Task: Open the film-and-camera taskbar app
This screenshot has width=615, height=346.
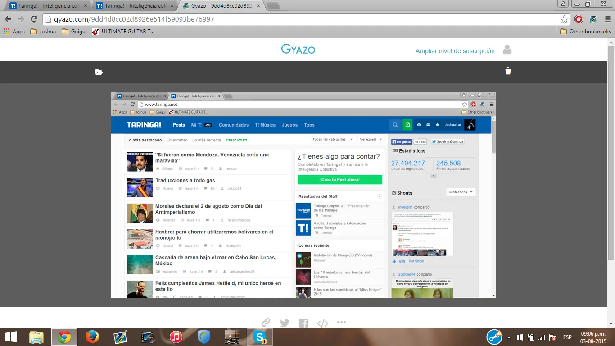Action: click(x=148, y=337)
